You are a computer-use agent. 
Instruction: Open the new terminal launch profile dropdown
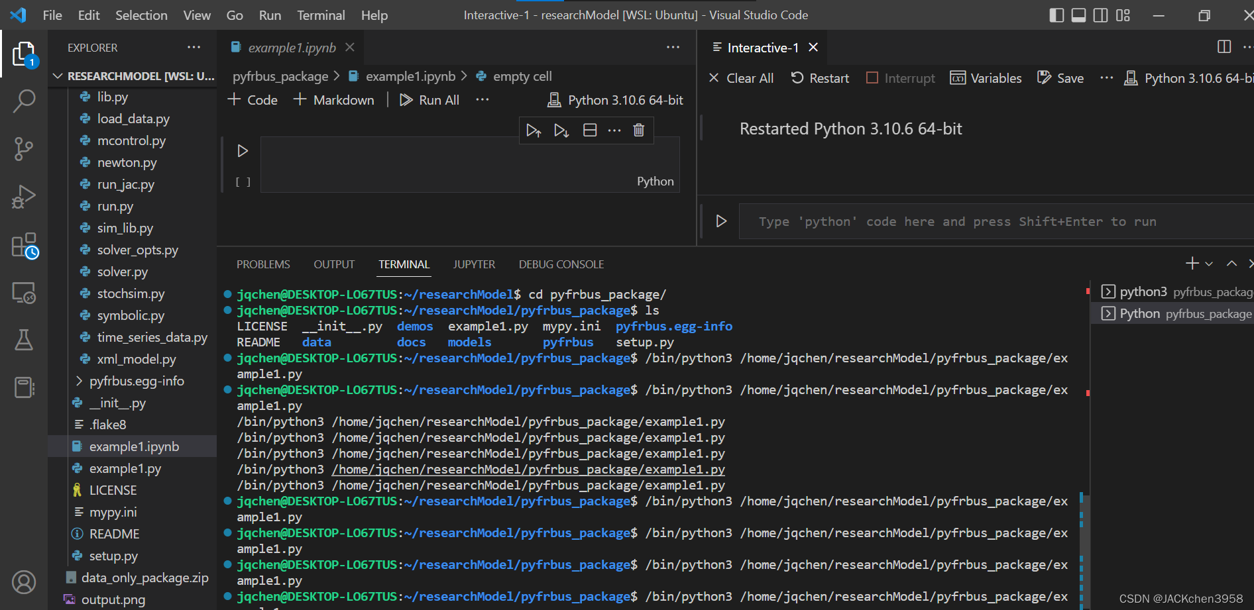pos(1209,264)
